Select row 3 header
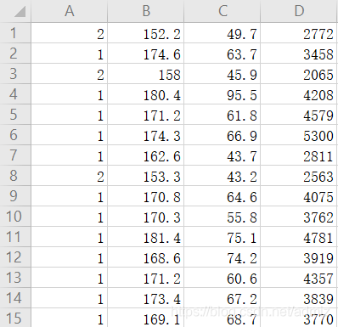This screenshot has height=327, width=338. coord(15,74)
